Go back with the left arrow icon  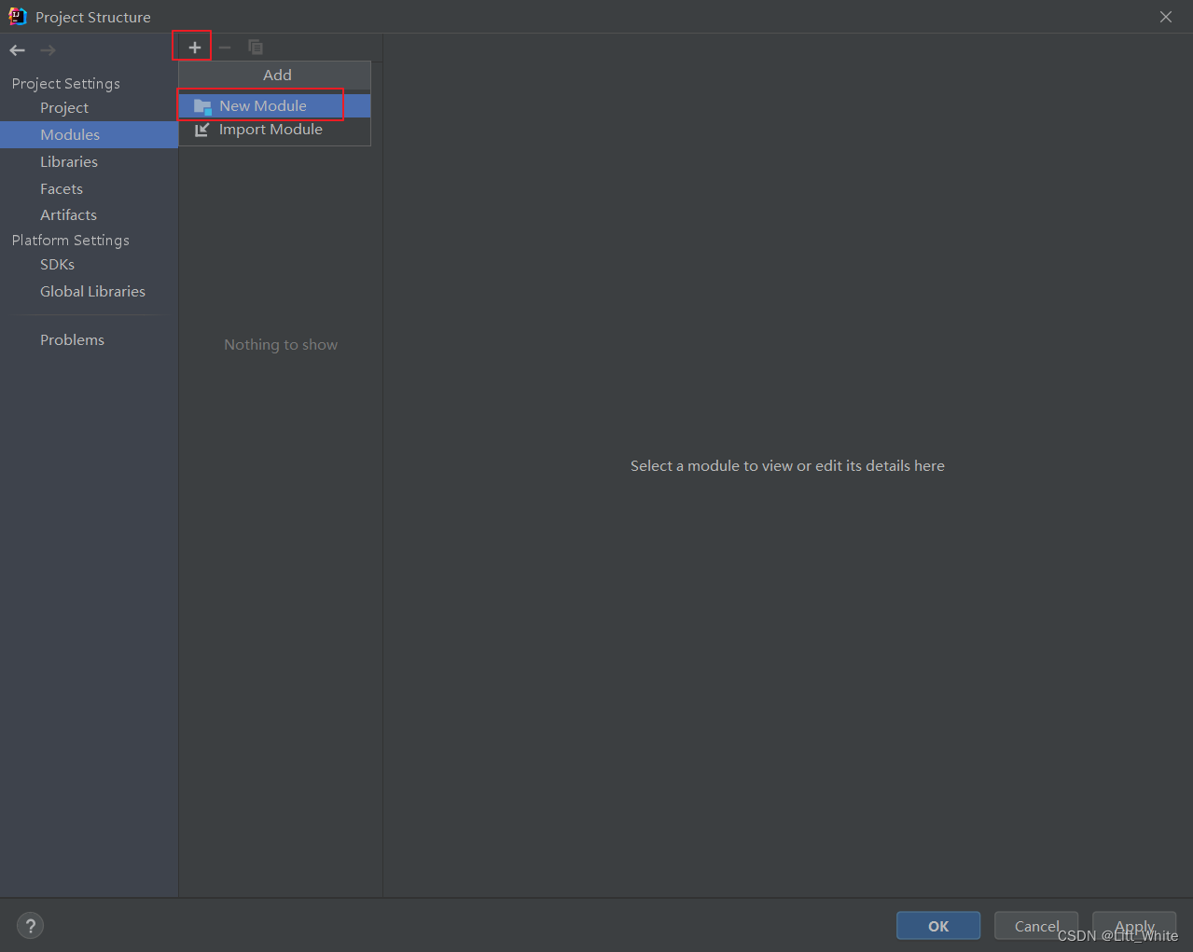[x=18, y=50]
